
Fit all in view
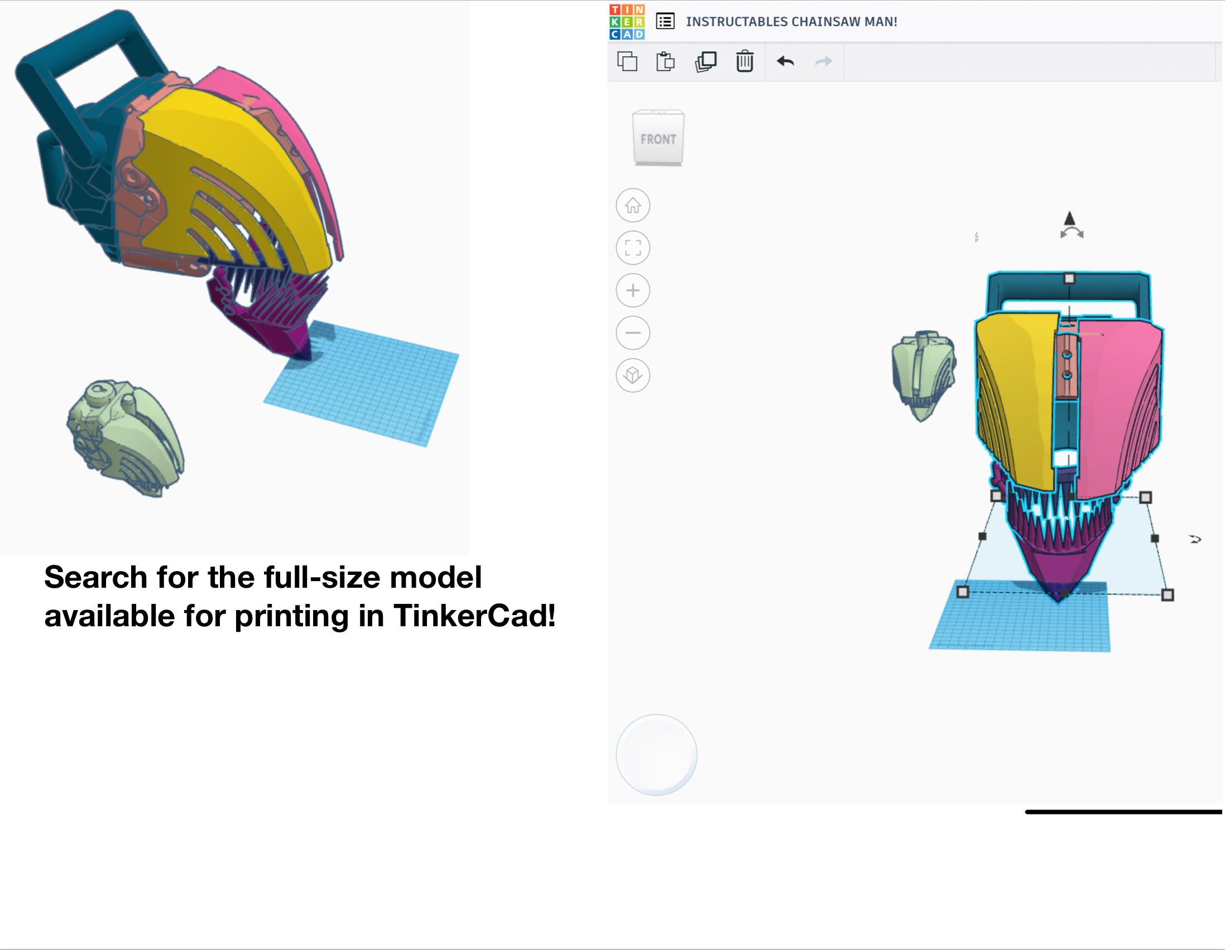tap(633, 248)
